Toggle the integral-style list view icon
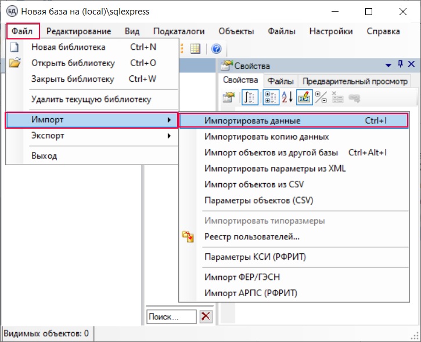This screenshot has width=421, height=342. [x=250, y=97]
